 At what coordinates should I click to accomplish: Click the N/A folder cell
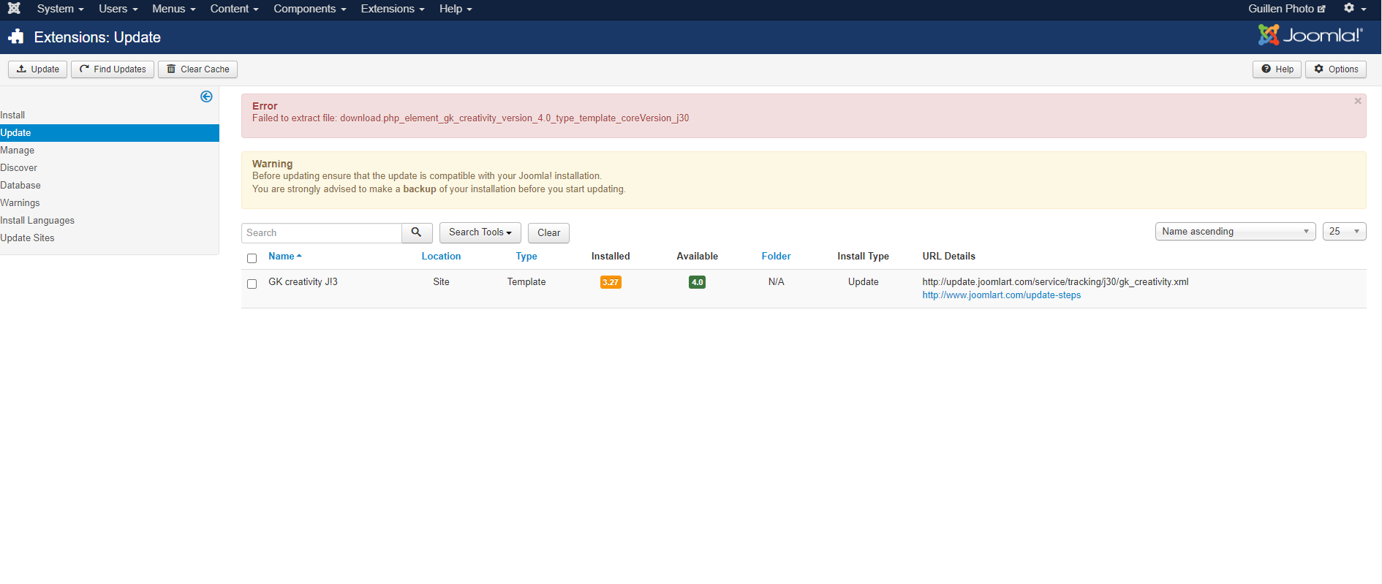click(776, 281)
